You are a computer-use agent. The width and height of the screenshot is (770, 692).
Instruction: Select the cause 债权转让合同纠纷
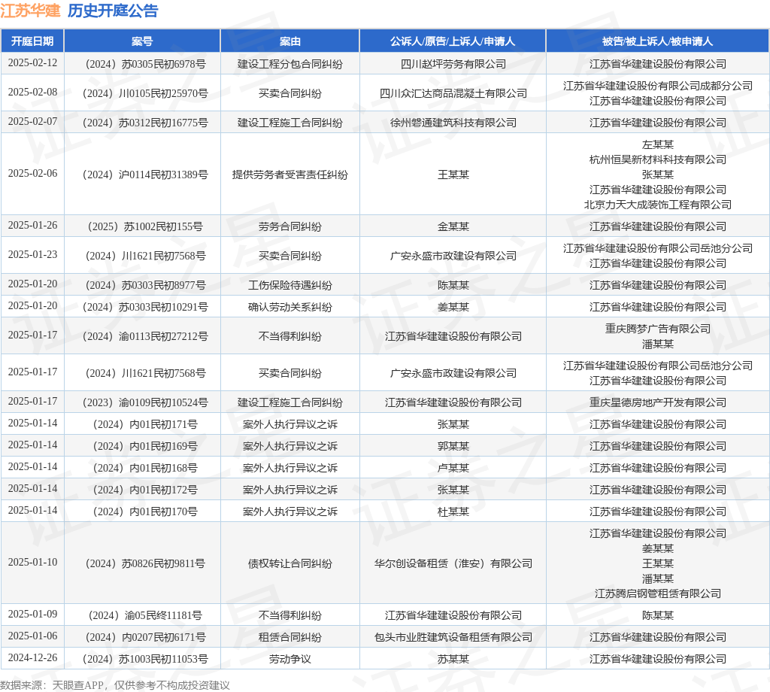tap(290, 564)
